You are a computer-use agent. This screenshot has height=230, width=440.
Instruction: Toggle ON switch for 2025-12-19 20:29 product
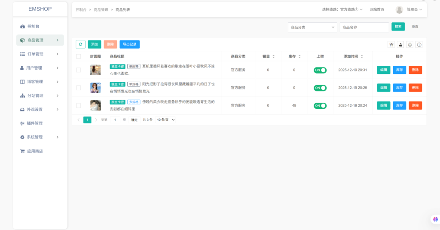[320, 88]
